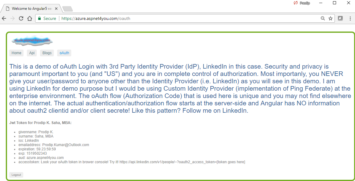Close the Welcome to Angular5 tab
The height and width of the screenshot is (181, 355).
click(56, 9)
